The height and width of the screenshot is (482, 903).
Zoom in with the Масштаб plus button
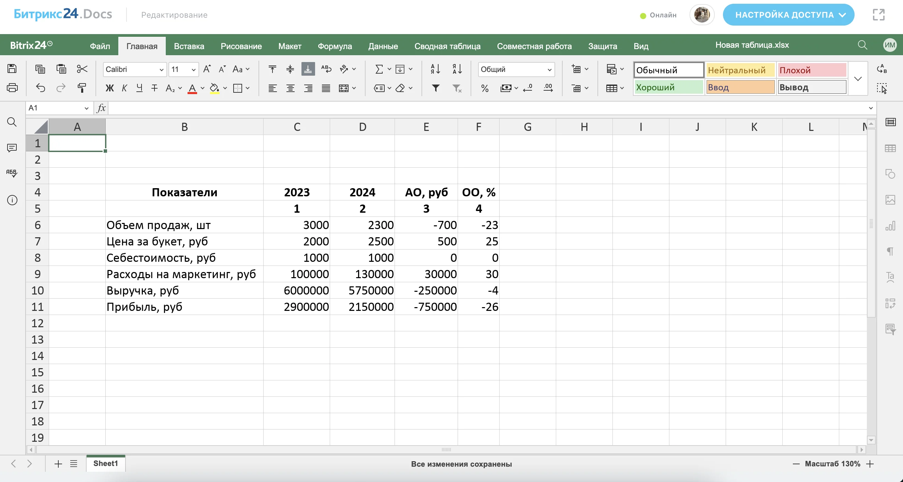[870, 464]
